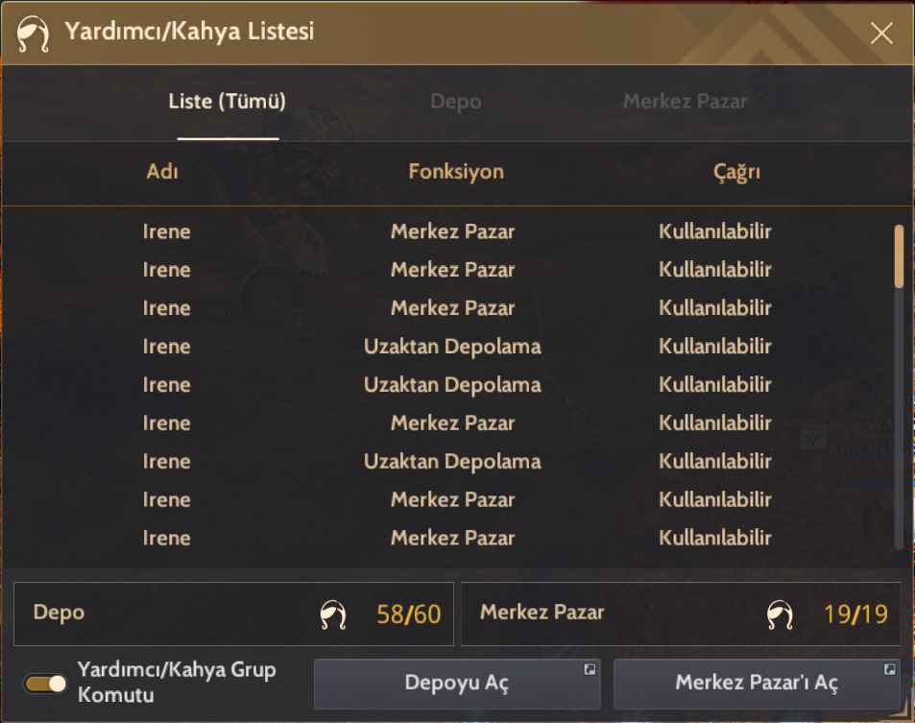Switch to the Merkez Pazar tab

685,102
